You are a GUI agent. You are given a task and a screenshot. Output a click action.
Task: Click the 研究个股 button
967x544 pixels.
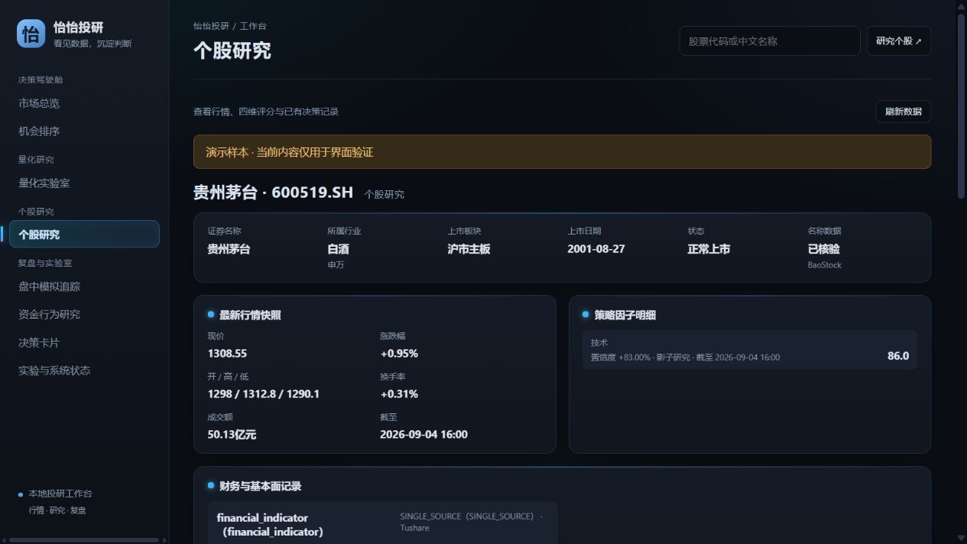[x=899, y=41]
